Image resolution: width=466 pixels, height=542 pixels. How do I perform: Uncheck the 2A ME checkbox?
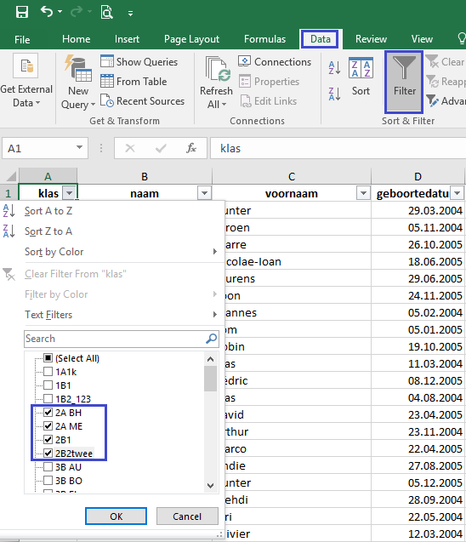48,425
